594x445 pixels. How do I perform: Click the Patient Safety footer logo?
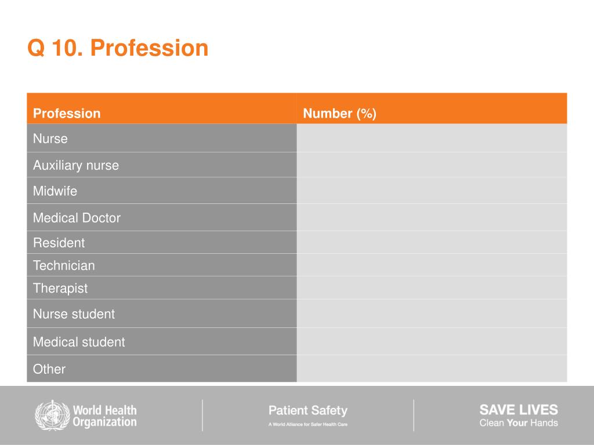308,415
